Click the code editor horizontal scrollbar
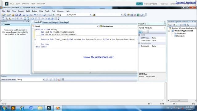 85,72
